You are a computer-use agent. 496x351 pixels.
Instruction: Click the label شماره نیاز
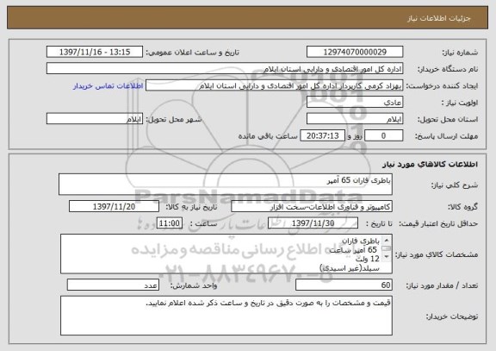point(460,53)
